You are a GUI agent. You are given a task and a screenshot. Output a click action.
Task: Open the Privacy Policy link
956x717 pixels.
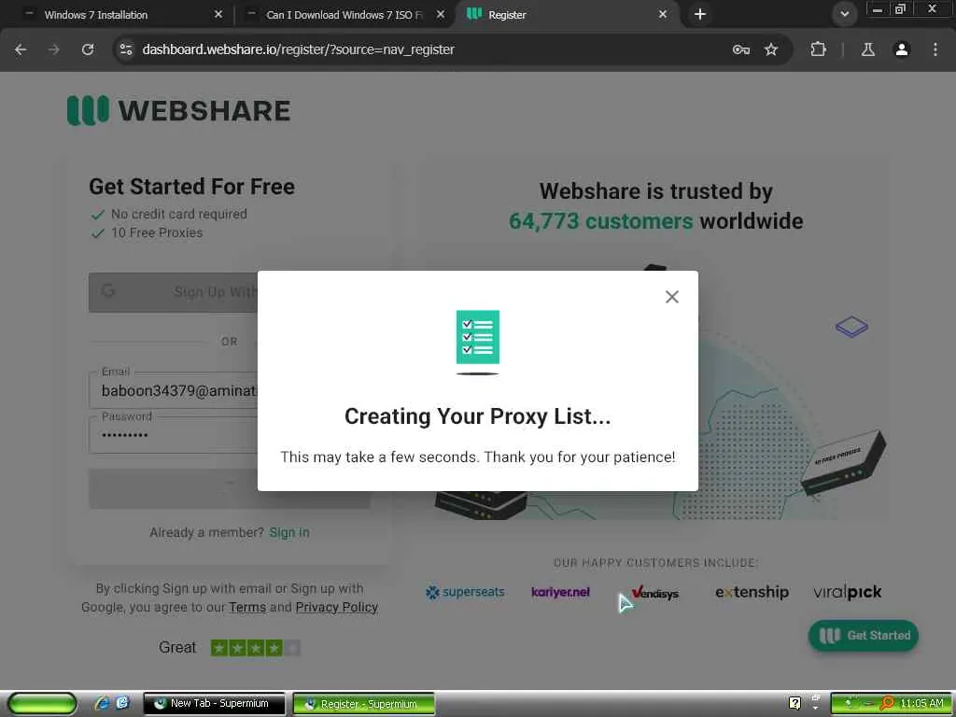336,607
